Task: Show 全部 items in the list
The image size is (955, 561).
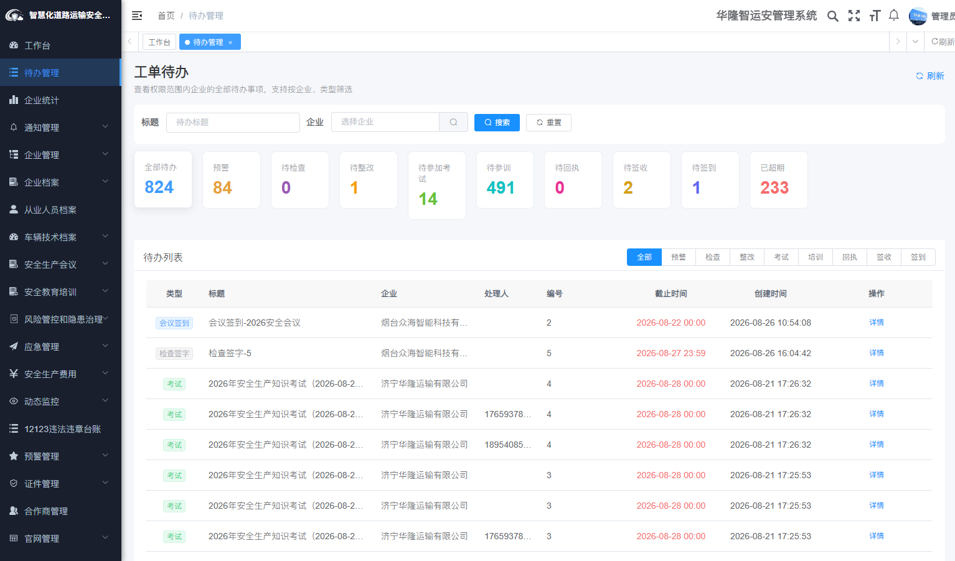Action: pyautogui.click(x=644, y=257)
